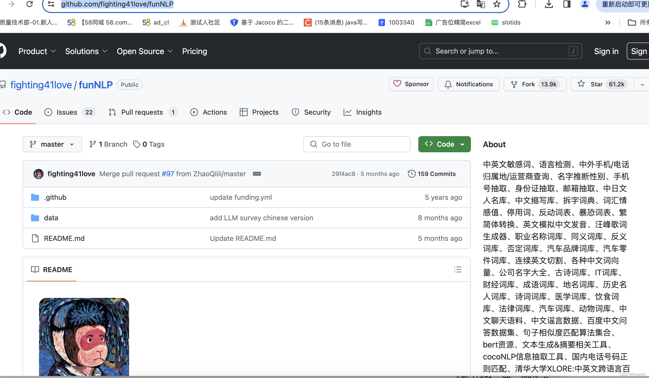
Task: Toggle Notifications for this repository
Action: (468, 84)
